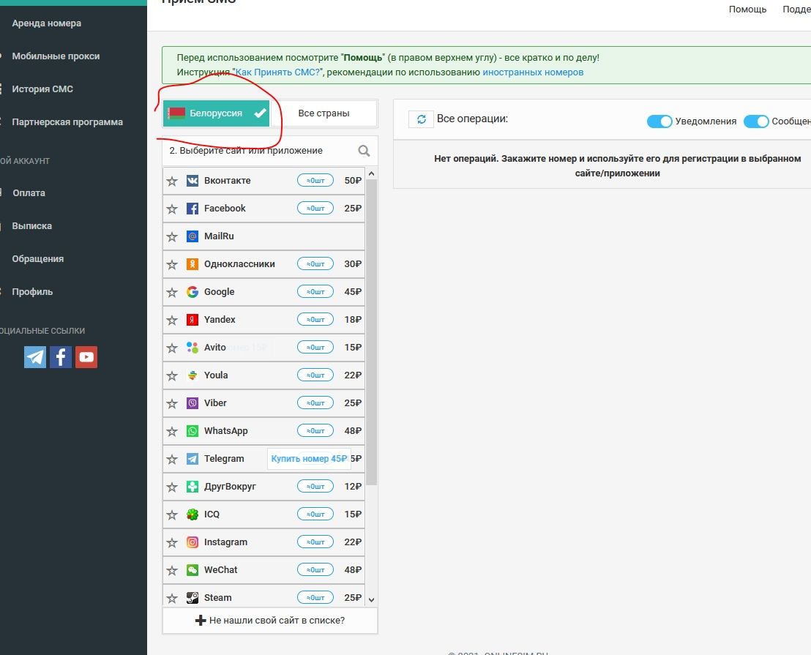The height and width of the screenshot is (655, 811).
Task: Click the Steam logo icon
Action: pos(193,598)
